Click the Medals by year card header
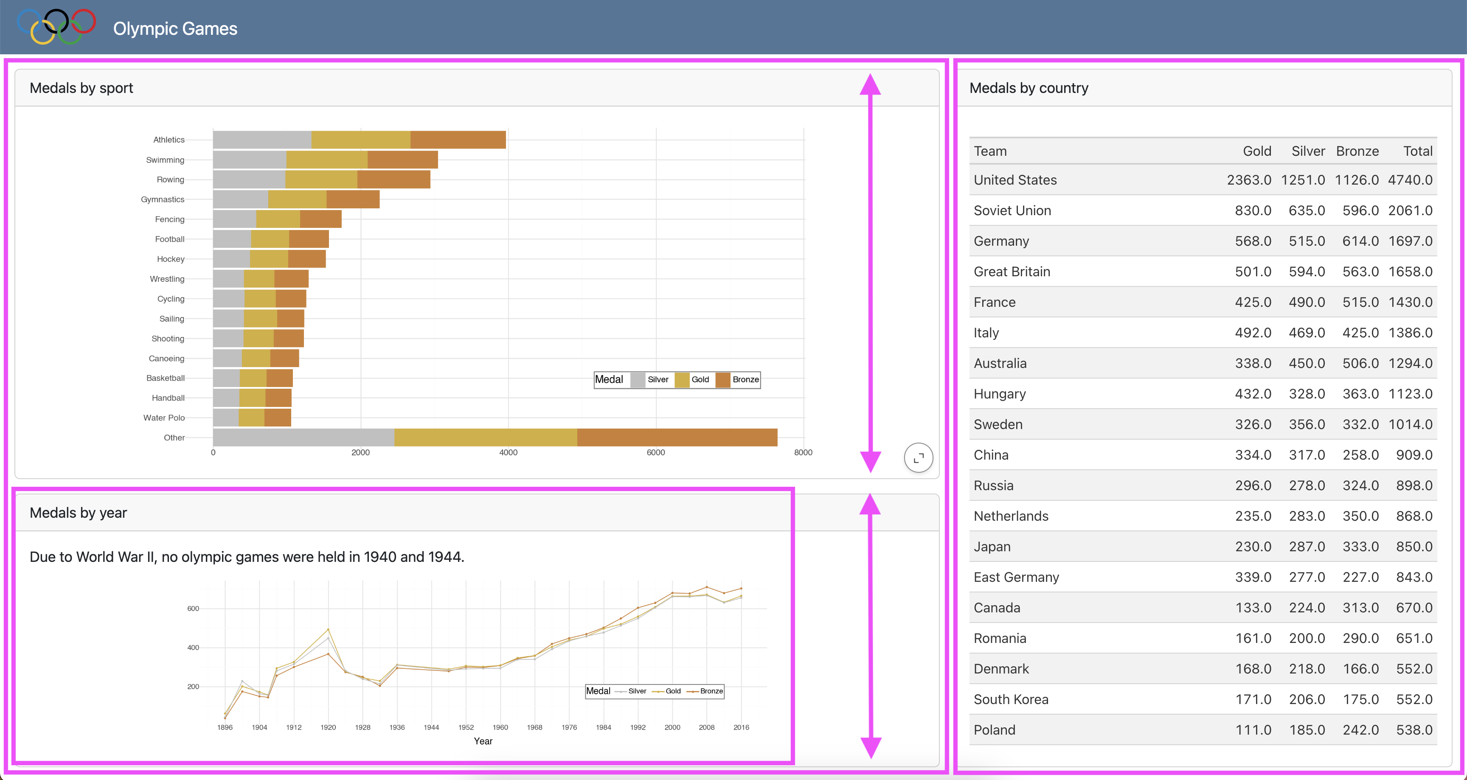 tap(78, 513)
